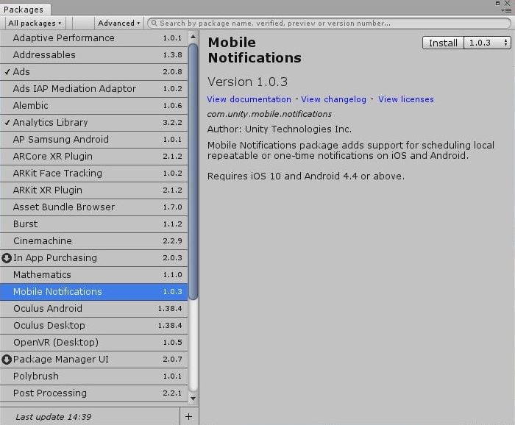
Task: Select the Burst package row
Action: pyautogui.click(x=94, y=224)
